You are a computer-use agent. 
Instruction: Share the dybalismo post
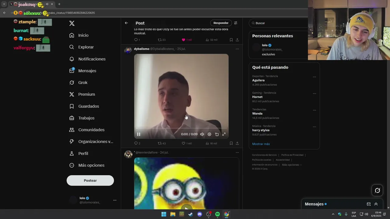pos(237,143)
